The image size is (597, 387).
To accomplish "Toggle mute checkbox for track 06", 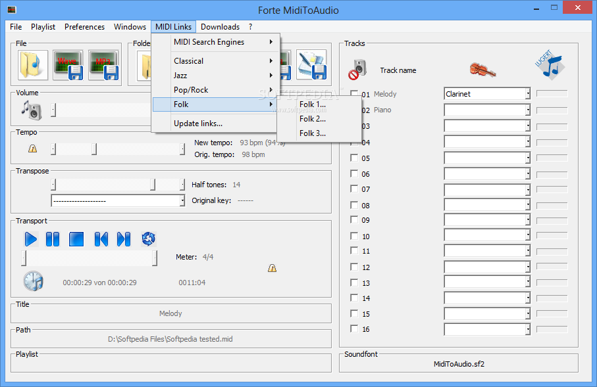I will pyautogui.click(x=354, y=173).
